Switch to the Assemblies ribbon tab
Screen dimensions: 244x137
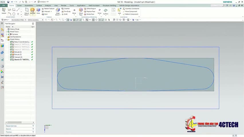pos(29,5)
